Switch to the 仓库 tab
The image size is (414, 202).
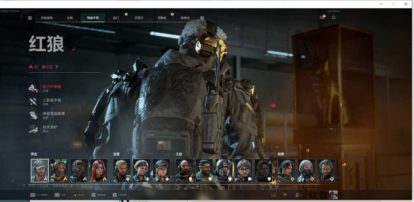click(70, 18)
